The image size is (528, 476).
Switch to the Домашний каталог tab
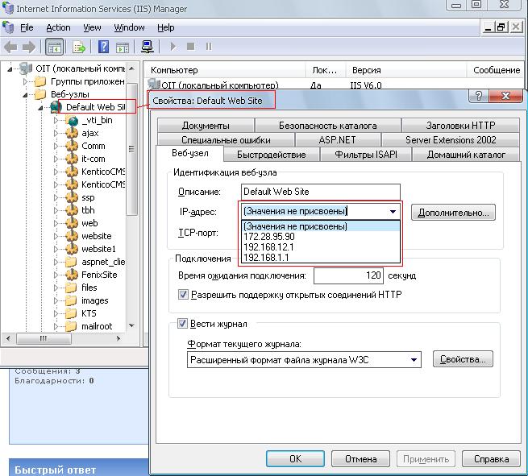[466, 155]
